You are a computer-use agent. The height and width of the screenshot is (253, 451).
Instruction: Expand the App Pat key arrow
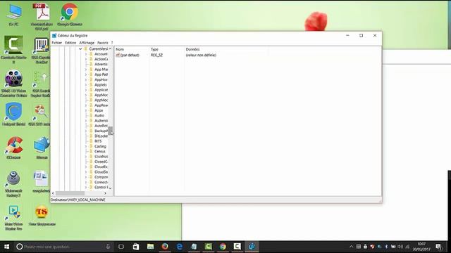coord(85,74)
